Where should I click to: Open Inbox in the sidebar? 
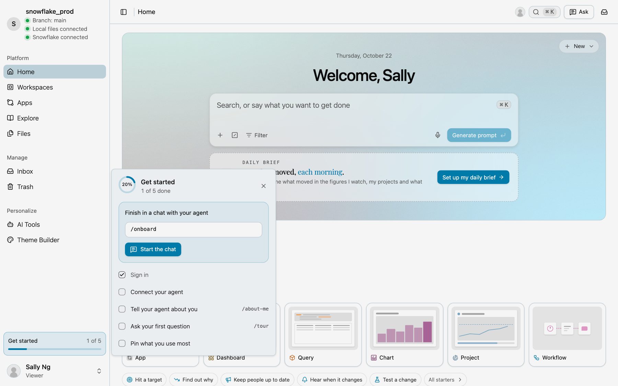[55, 171]
